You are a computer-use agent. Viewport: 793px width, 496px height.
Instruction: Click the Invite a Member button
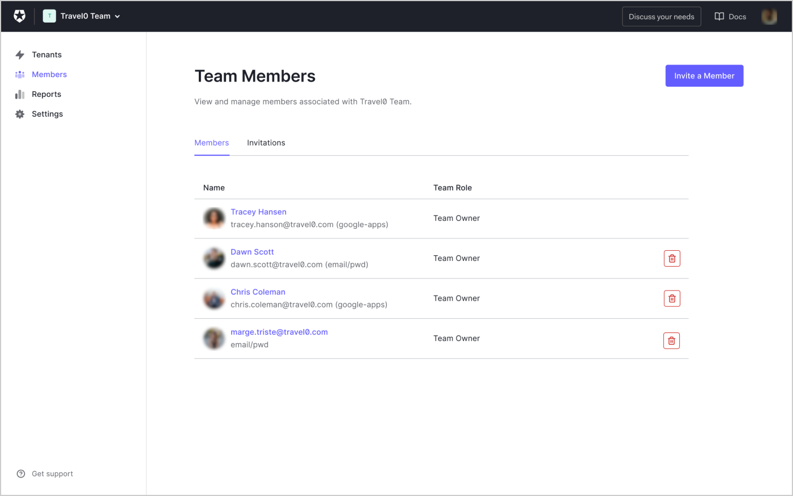pyautogui.click(x=704, y=75)
